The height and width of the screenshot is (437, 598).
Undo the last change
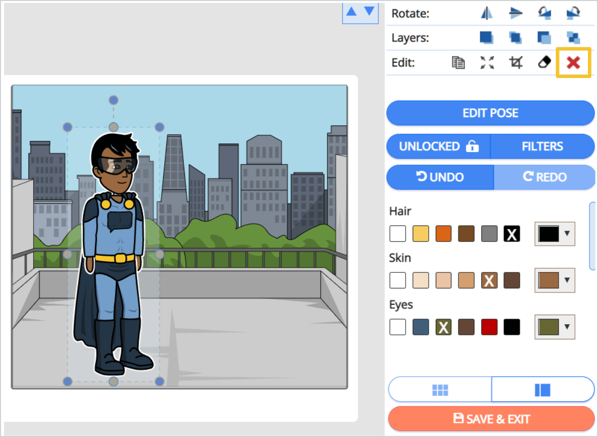pos(440,177)
